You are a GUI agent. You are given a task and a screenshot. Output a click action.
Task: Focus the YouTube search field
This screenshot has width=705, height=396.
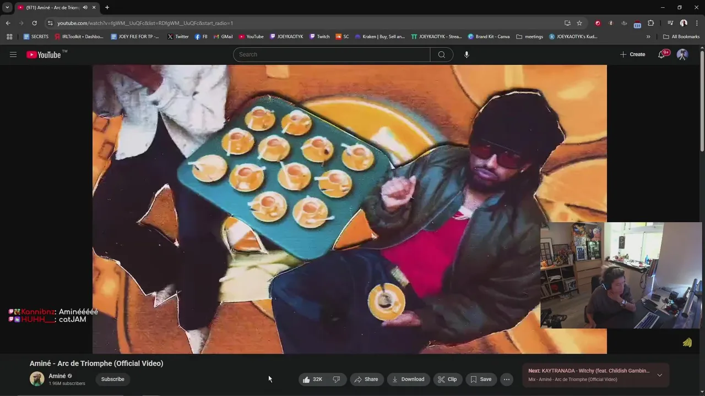pos(332,54)
